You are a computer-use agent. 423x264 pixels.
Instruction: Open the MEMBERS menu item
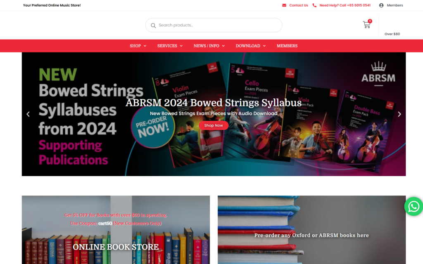click(x=287, y=46)
